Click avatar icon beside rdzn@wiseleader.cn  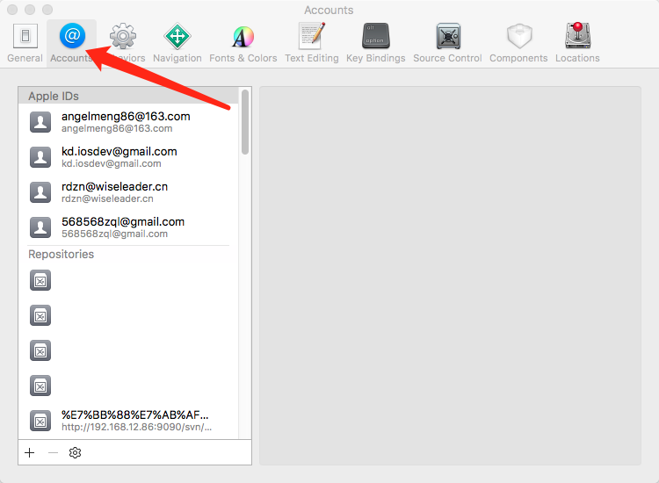pos(40,192)
